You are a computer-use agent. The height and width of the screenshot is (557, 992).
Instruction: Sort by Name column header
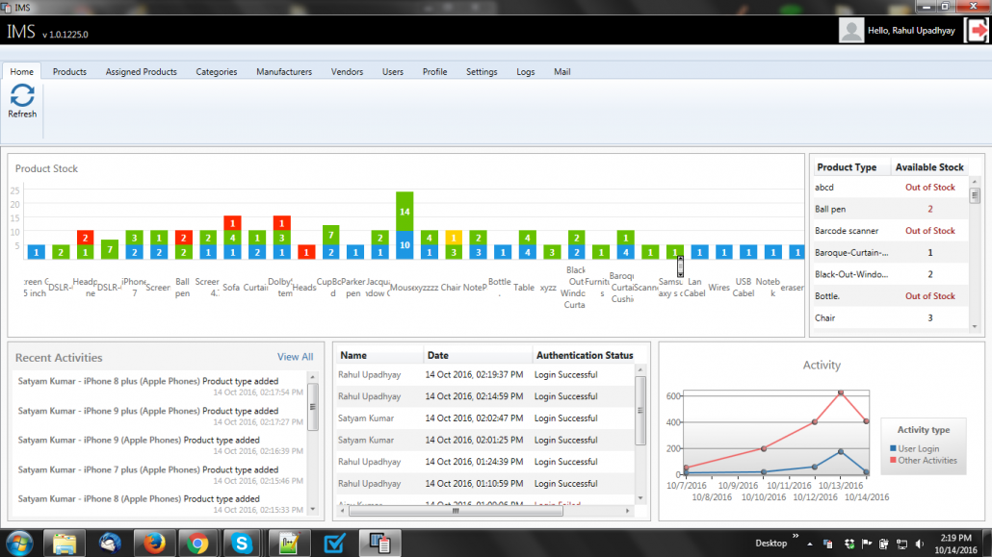pos(379,355)
